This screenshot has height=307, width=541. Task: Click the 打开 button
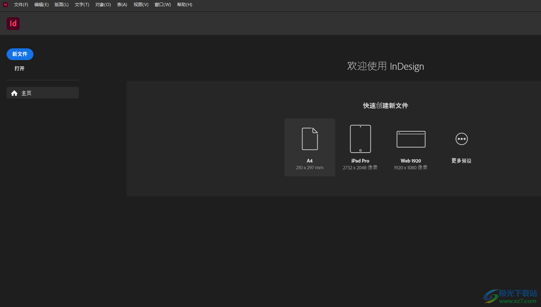click(x=20, y=69)
